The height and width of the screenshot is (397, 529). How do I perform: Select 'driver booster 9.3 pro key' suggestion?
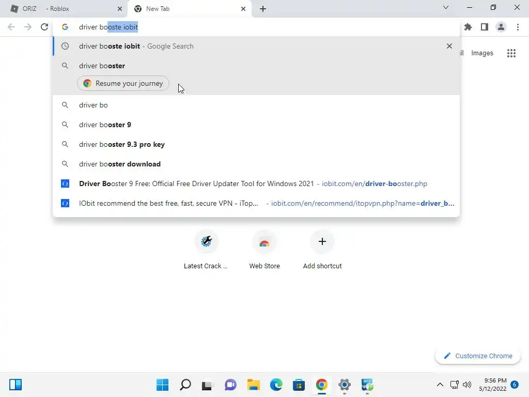tap(256, 144)
